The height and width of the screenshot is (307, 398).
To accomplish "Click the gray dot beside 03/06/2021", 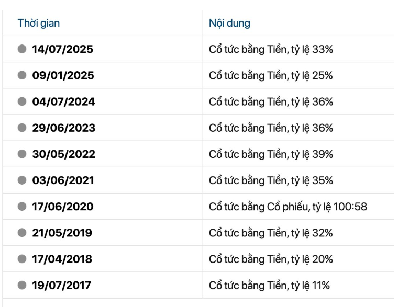I will [x=22, y=180].
